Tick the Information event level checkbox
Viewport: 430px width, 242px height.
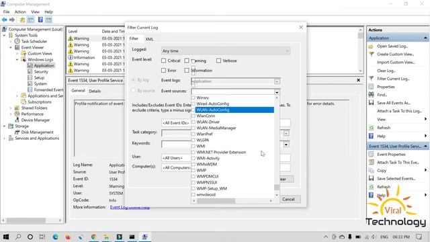(187, 71)
